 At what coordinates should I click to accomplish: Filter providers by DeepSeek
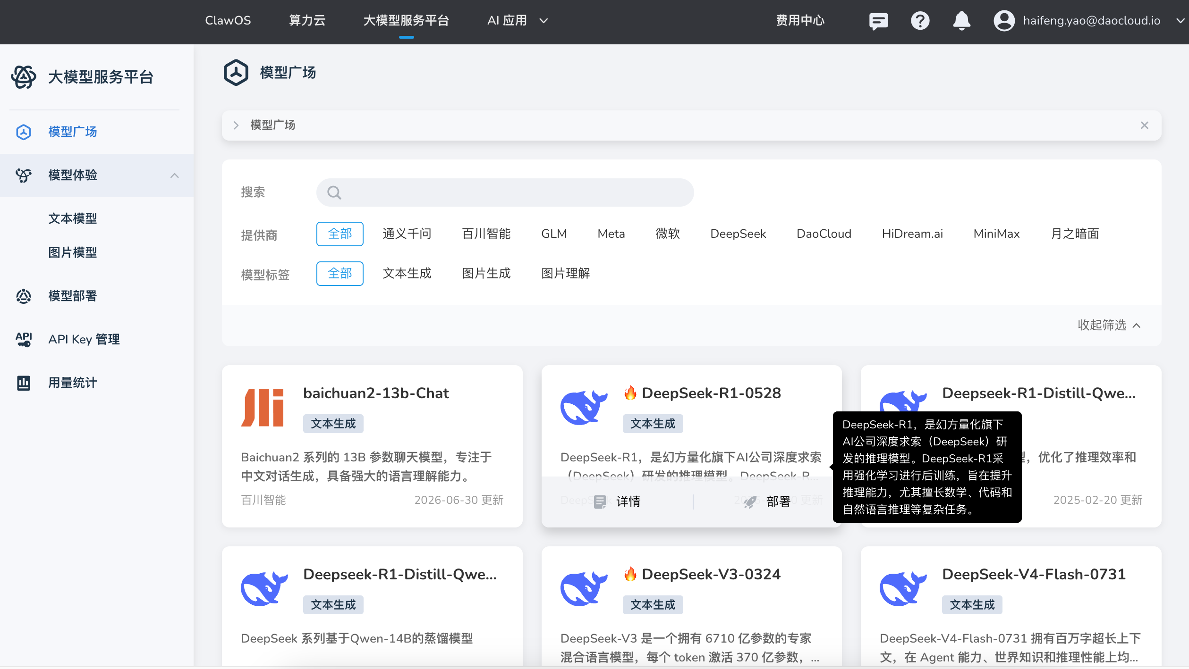(739, 234)
